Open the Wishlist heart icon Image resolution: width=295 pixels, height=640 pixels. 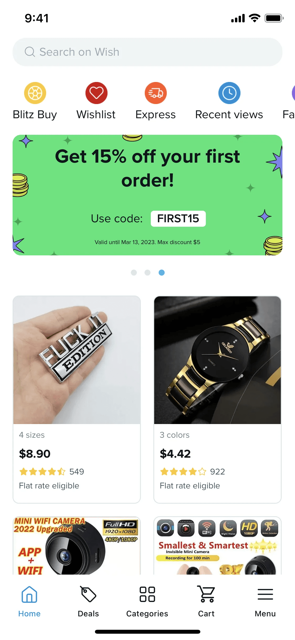96,93
